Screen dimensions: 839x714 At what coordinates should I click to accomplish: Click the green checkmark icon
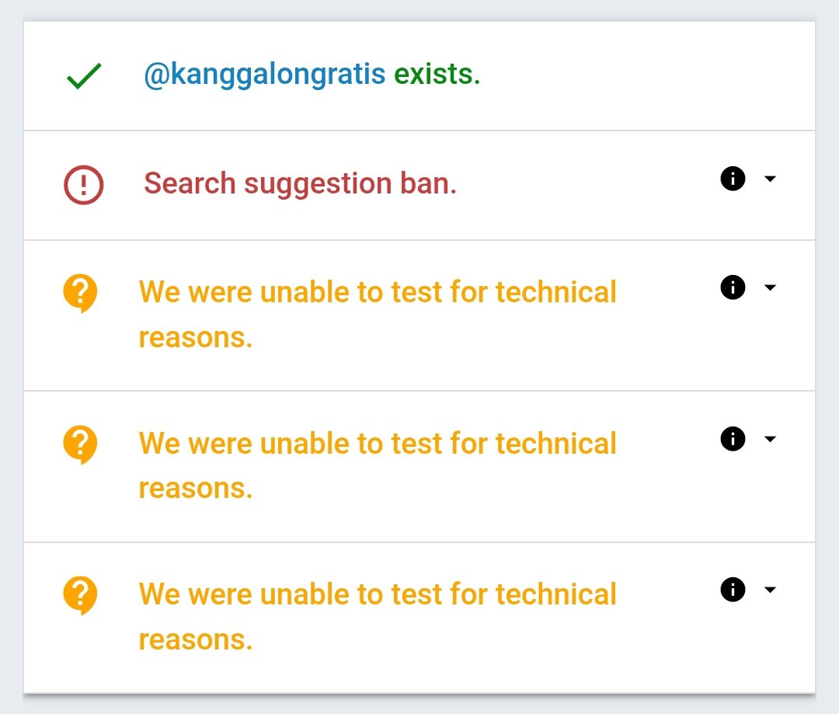click(x=84, y=76)
